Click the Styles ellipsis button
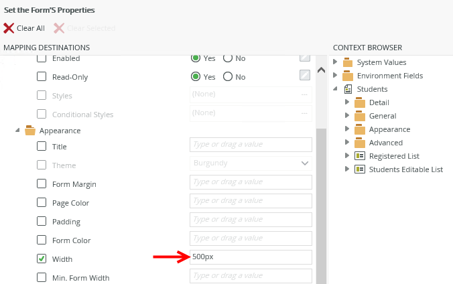Image resolution: width=453 pixels, height=284 pixels. [304, 95]
